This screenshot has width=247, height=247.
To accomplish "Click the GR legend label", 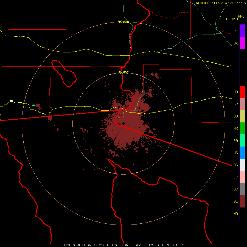I will (x=236, y=104).
